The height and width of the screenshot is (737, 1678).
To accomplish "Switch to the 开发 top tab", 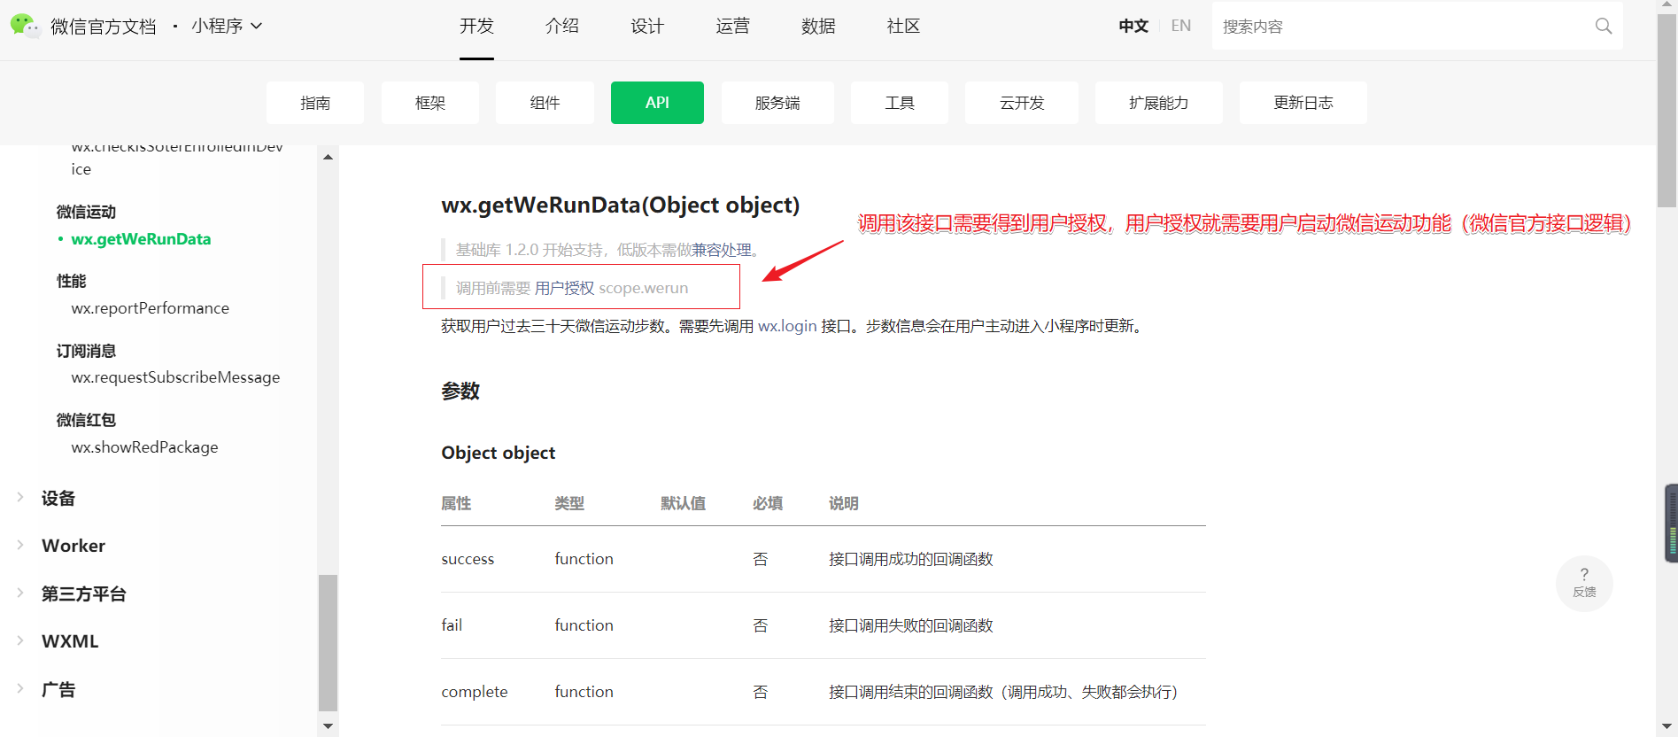I will [x=476, y=26].
